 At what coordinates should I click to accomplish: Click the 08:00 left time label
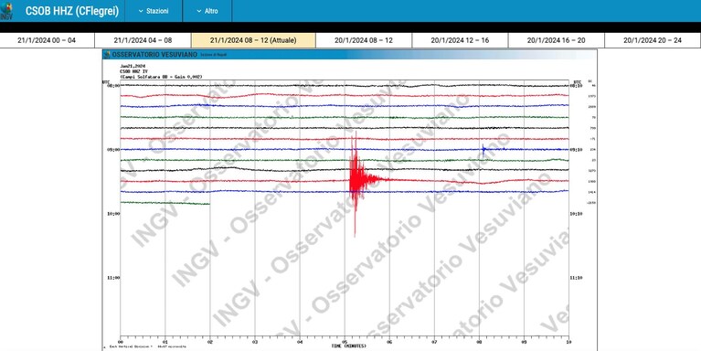113,85
